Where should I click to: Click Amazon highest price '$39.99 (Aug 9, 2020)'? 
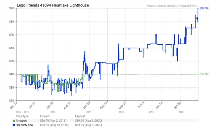(x=89, y=121)
